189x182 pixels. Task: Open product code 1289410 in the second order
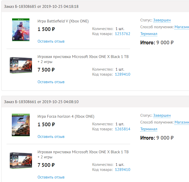(x=123, y=170)
